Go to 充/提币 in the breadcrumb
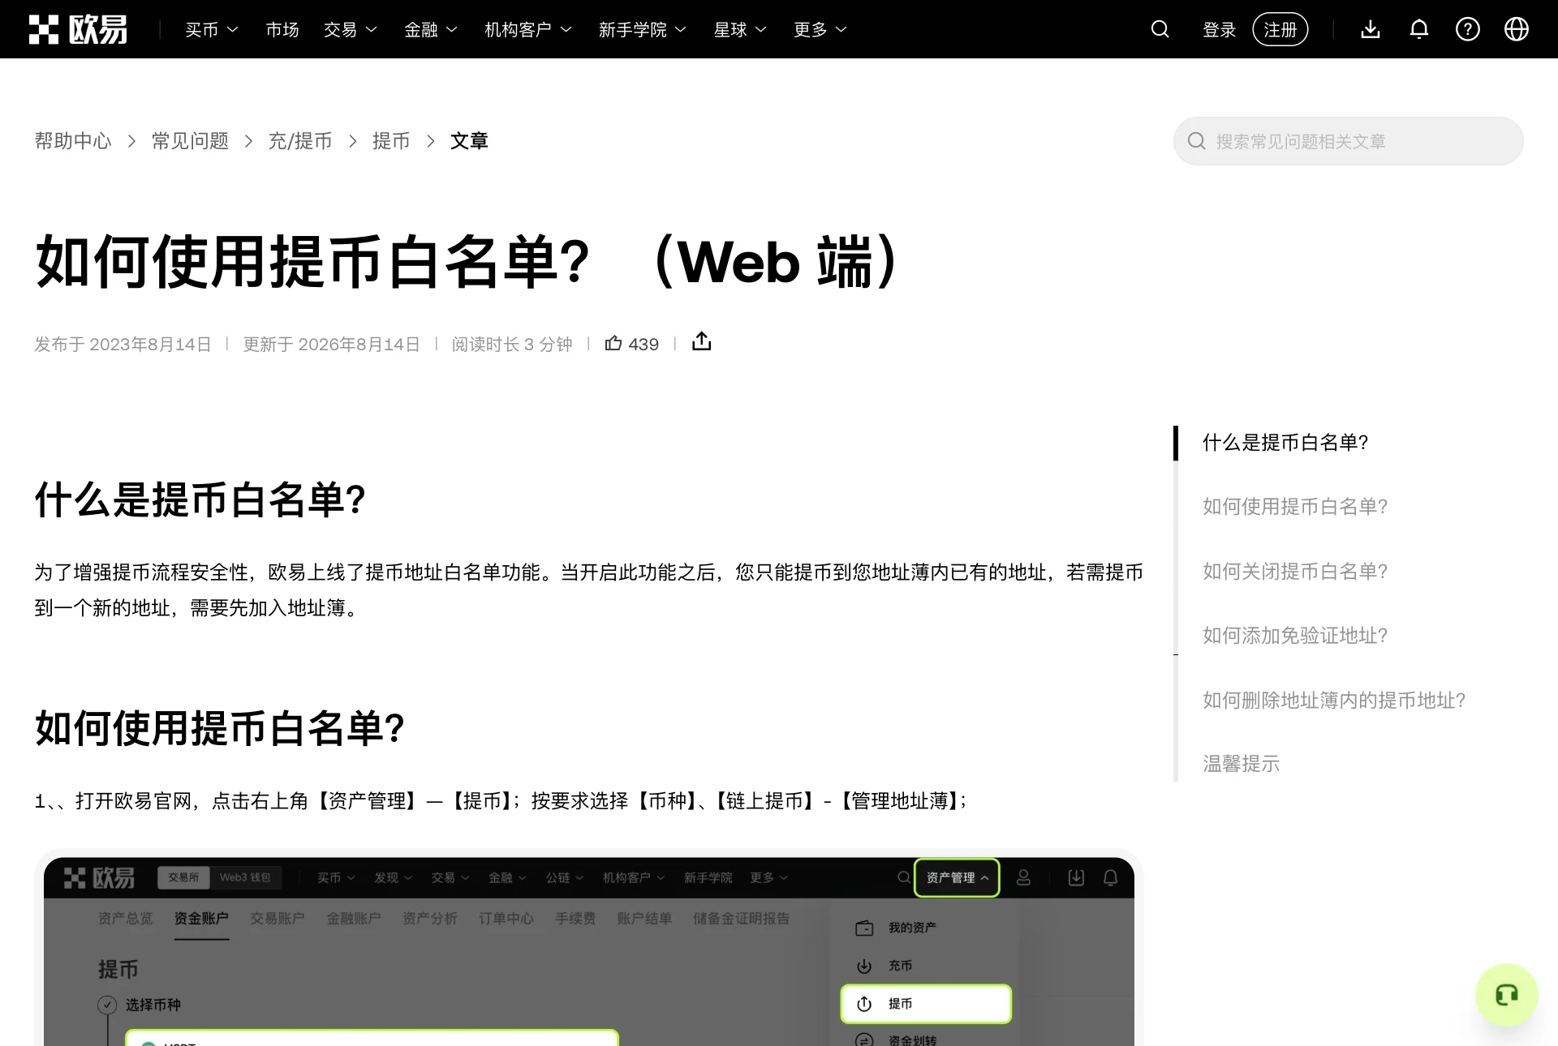The height and width of the screenshot is (1046, 1558). (x=300, y=141)
